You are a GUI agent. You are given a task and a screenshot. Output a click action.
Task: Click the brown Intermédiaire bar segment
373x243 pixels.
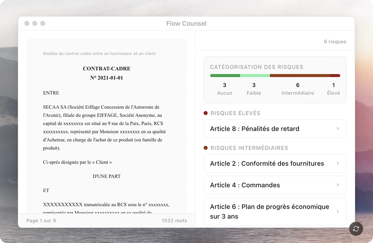coord(300,76)
